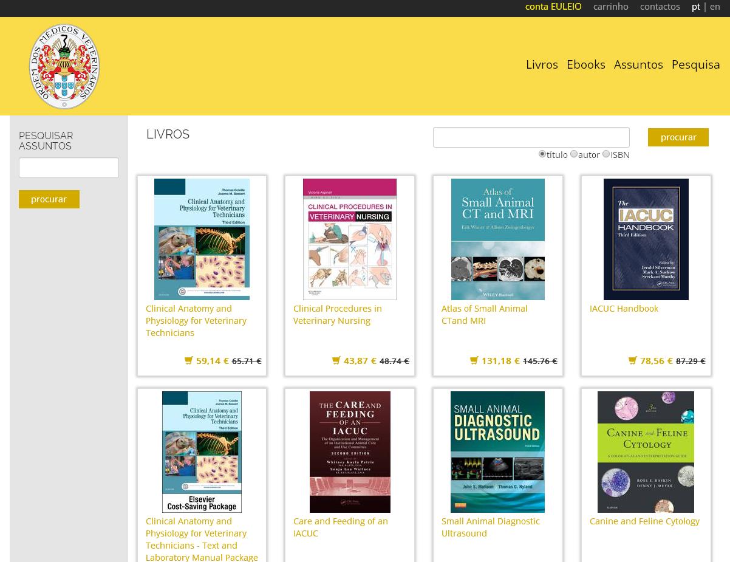Open Care and Feeding of an IACUC cover
The image size is (730, 562).
coord(350,452)
